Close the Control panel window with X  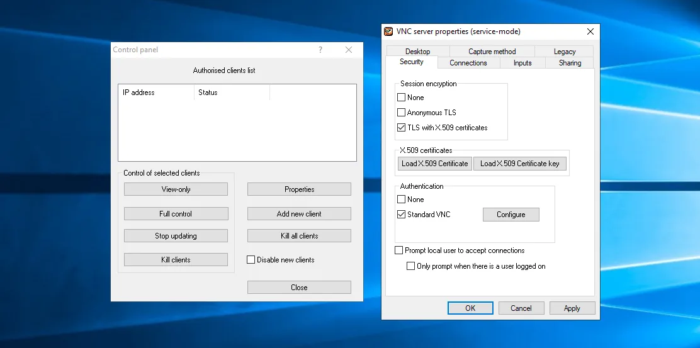[349, 50]
